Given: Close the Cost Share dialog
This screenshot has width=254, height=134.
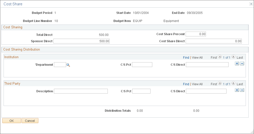Looking at the screenshot, I should click(x=251, y=4).
